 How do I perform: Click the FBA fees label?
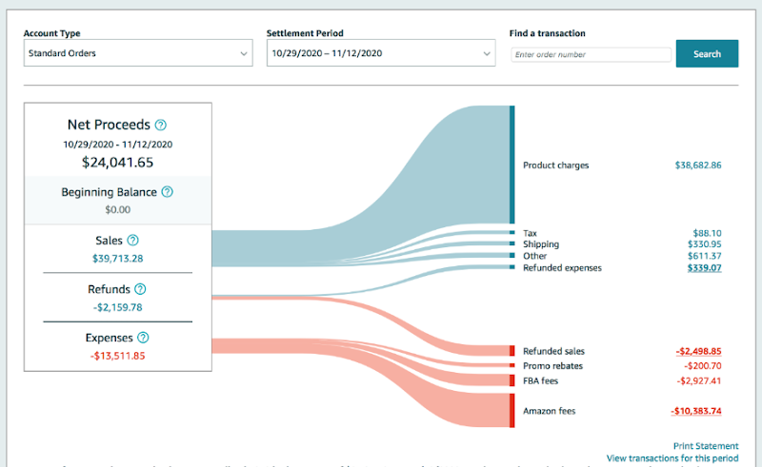point(540,380)
